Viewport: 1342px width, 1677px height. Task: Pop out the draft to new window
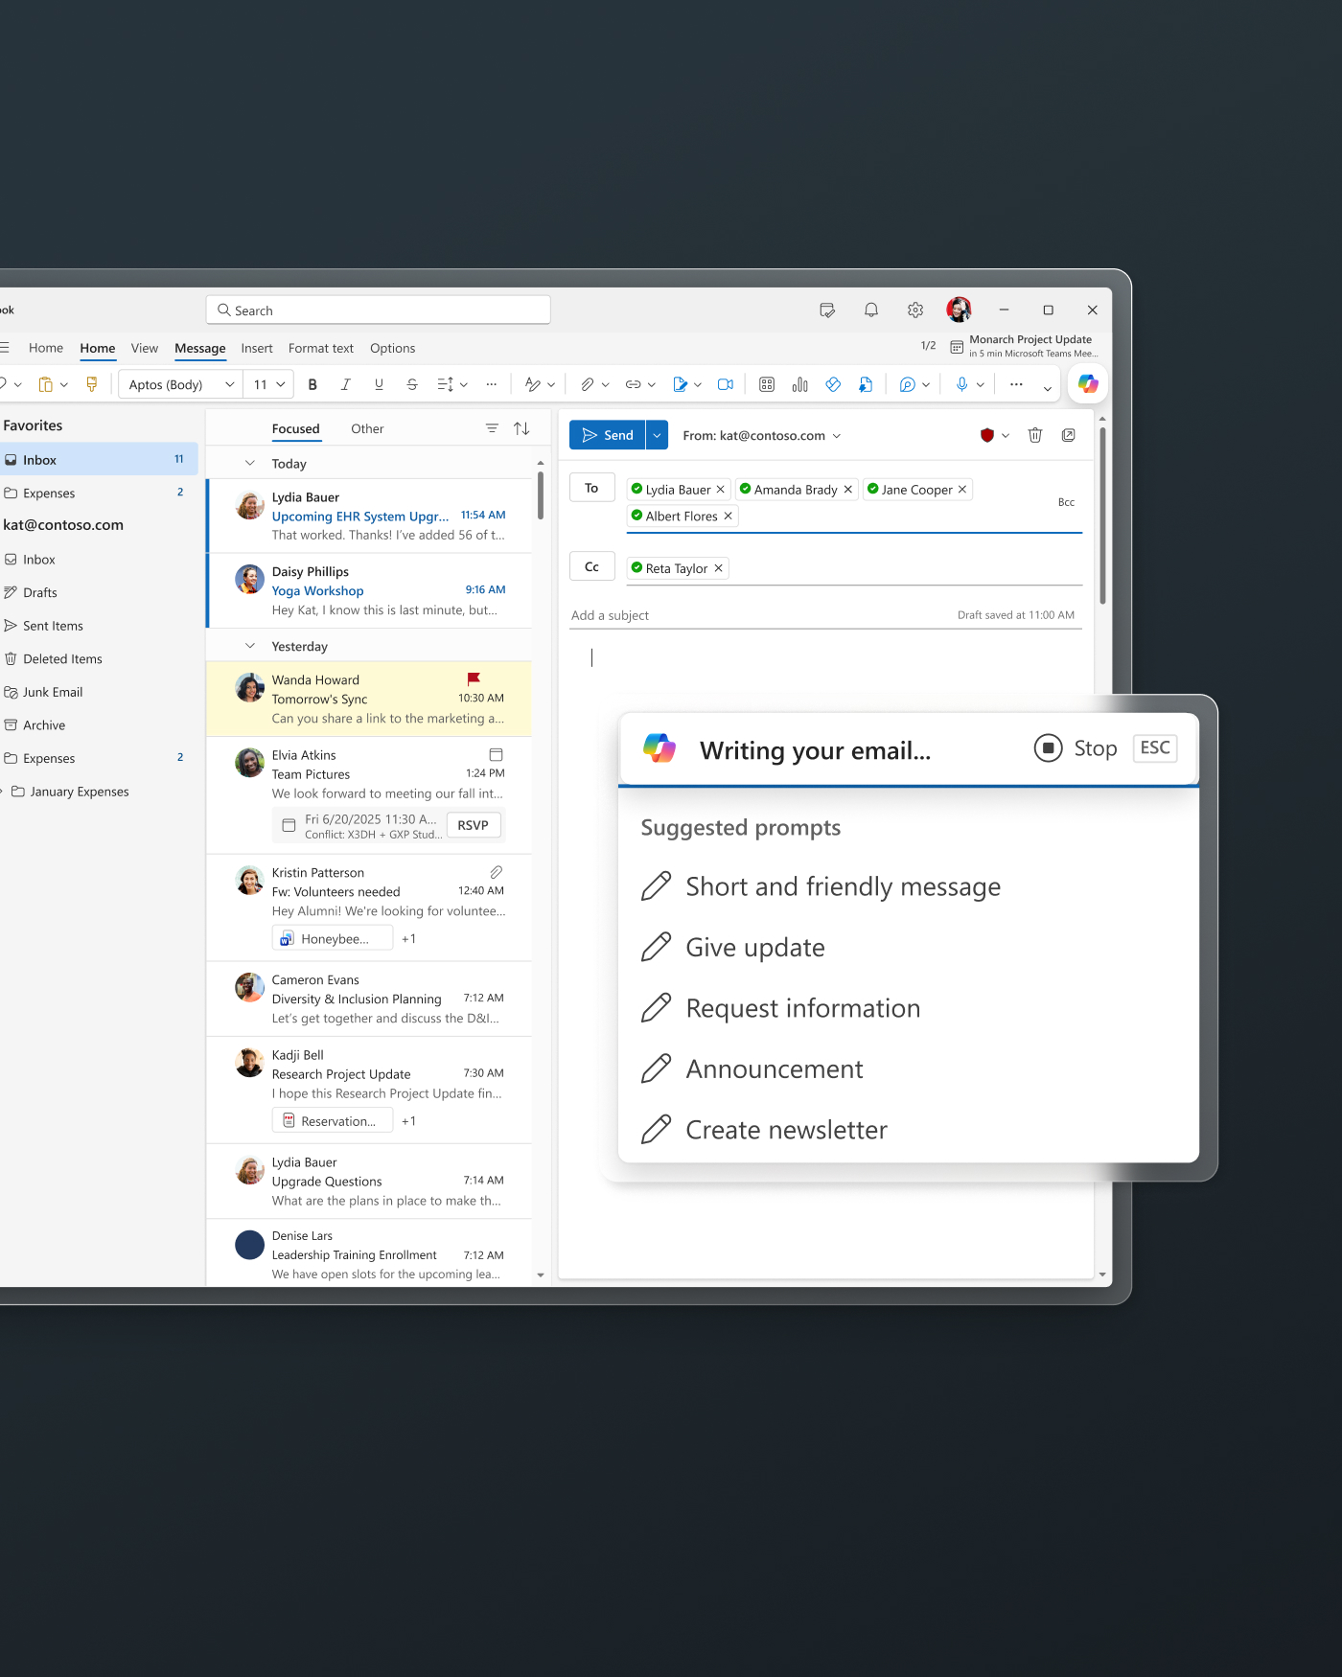pyautogui.click(x=1069, y=435)
